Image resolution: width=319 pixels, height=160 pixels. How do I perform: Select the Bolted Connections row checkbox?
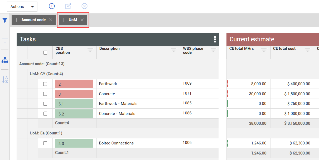[45, 143]
